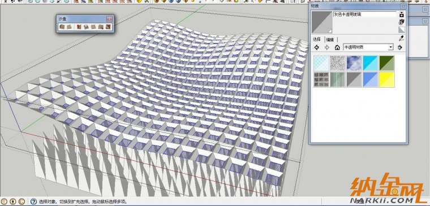Go to home materials library

(337, 48)
